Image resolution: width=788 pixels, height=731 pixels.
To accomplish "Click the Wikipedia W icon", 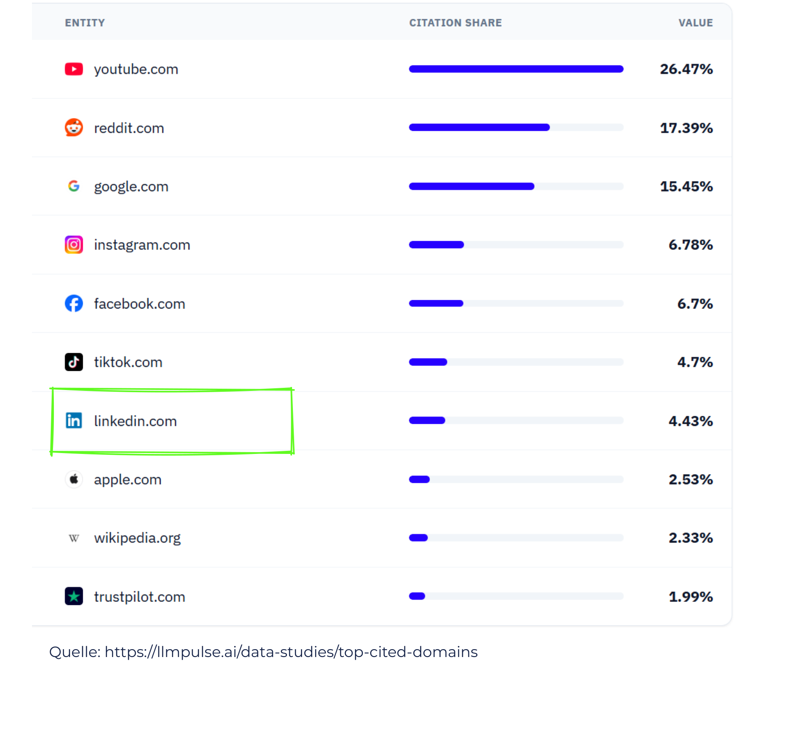I will point(74,538).
